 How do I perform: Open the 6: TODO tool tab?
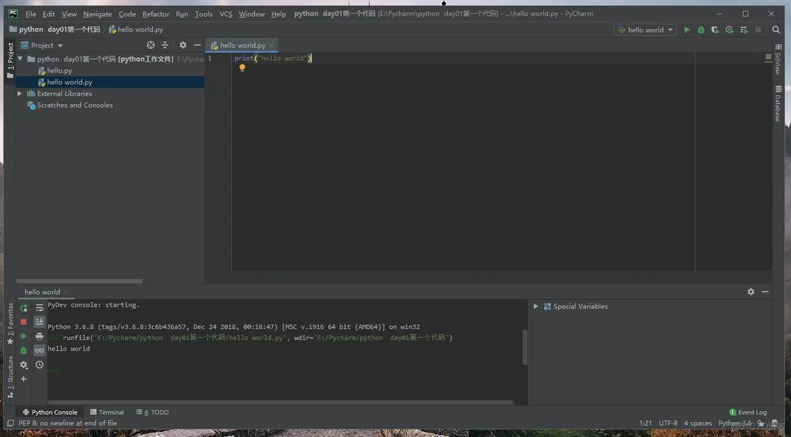(x=152, y=412)
